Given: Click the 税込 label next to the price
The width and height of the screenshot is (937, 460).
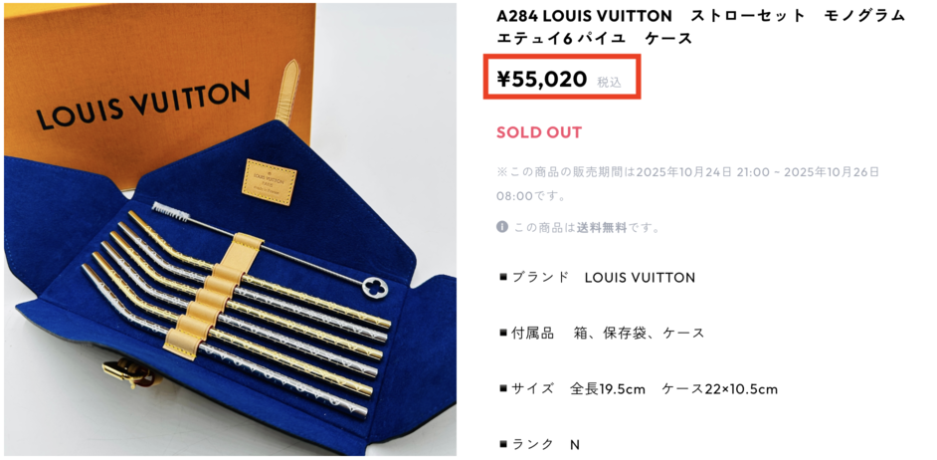Looking at the screenshot, I should 609,83.
